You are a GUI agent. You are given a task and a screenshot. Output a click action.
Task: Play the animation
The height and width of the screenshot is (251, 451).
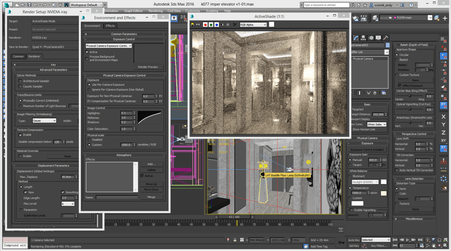coord(407,240)
